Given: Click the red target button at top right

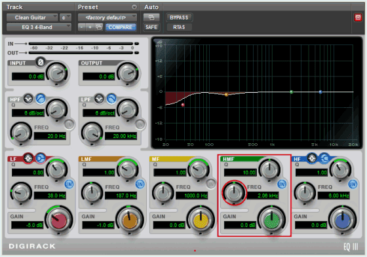Looking at the screenshot, I should tap(358, 18).
